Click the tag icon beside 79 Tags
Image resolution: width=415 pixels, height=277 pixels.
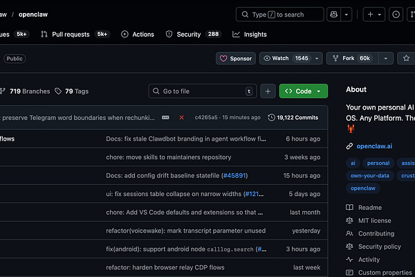pyautogui.click(x=58, y=91)
